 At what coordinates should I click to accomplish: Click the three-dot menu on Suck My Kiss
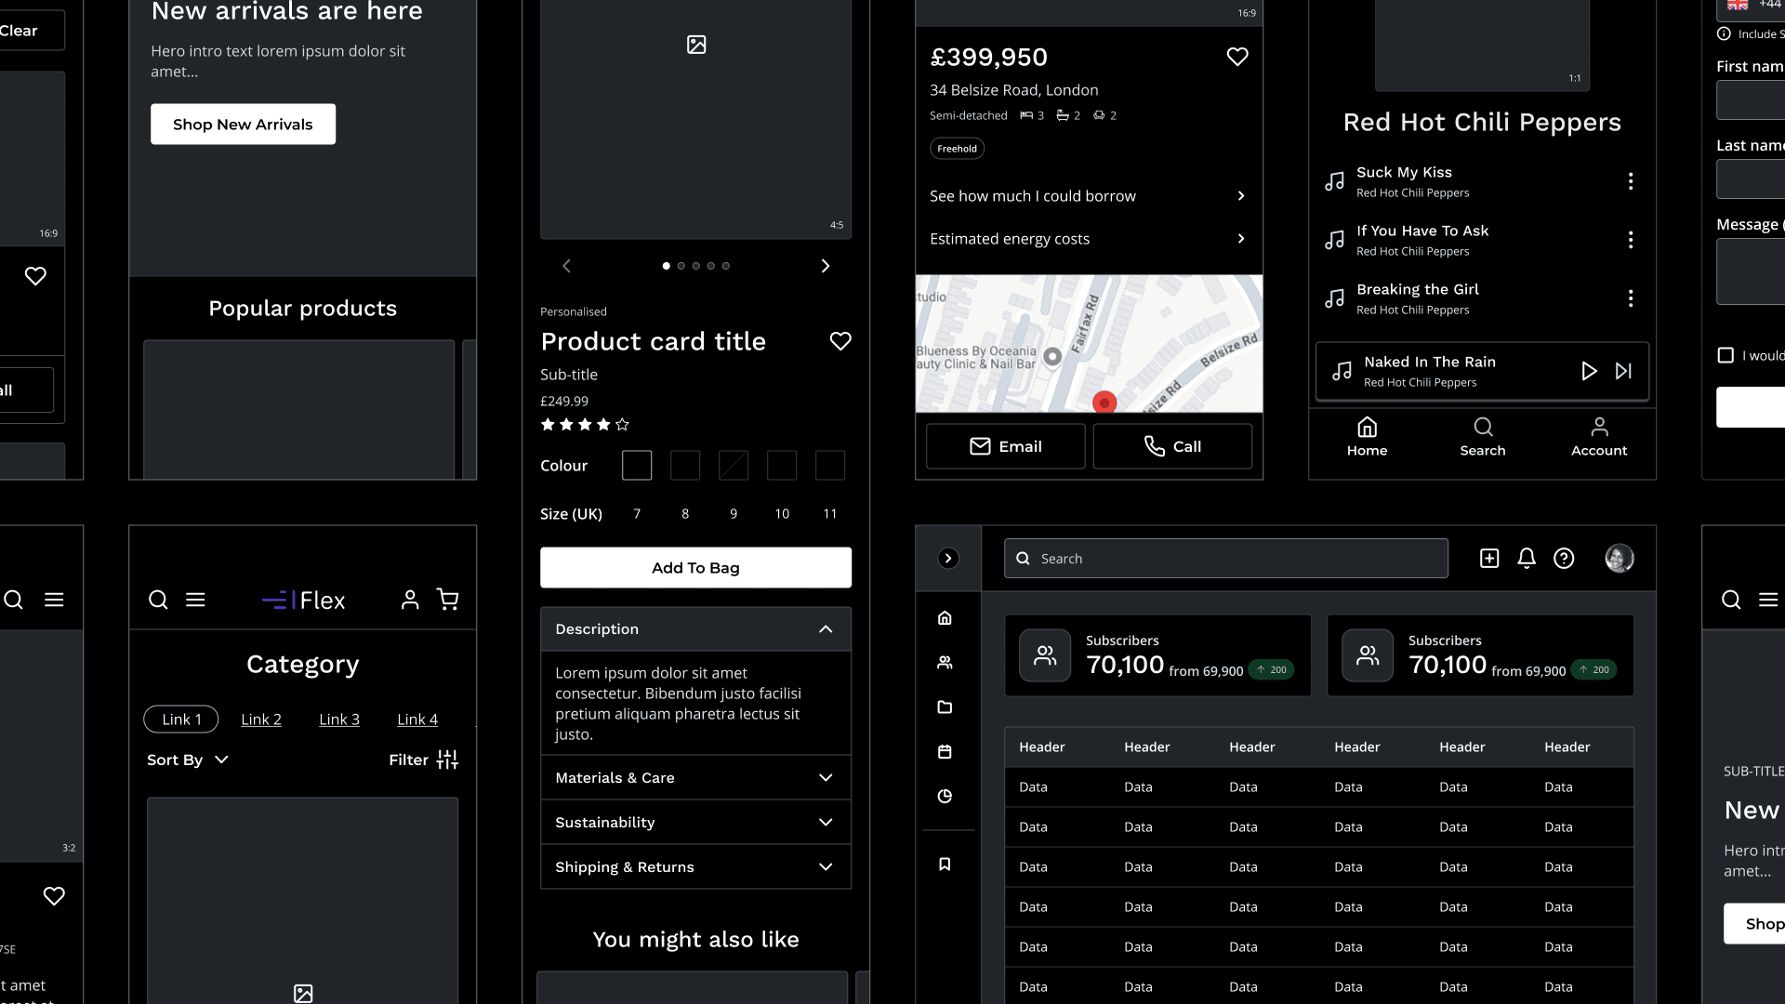(x=1631, y=180)
